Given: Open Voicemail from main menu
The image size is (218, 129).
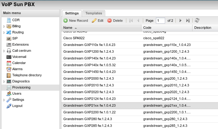Looking at the screenshot, I should 19,57.
